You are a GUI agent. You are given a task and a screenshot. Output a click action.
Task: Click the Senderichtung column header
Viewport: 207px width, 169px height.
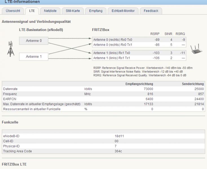coord(193,84)
